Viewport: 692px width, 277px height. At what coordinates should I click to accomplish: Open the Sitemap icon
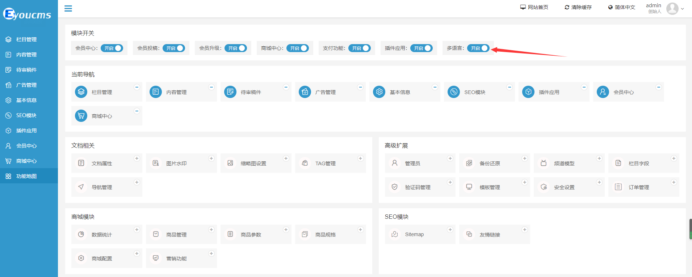point(395,234)
